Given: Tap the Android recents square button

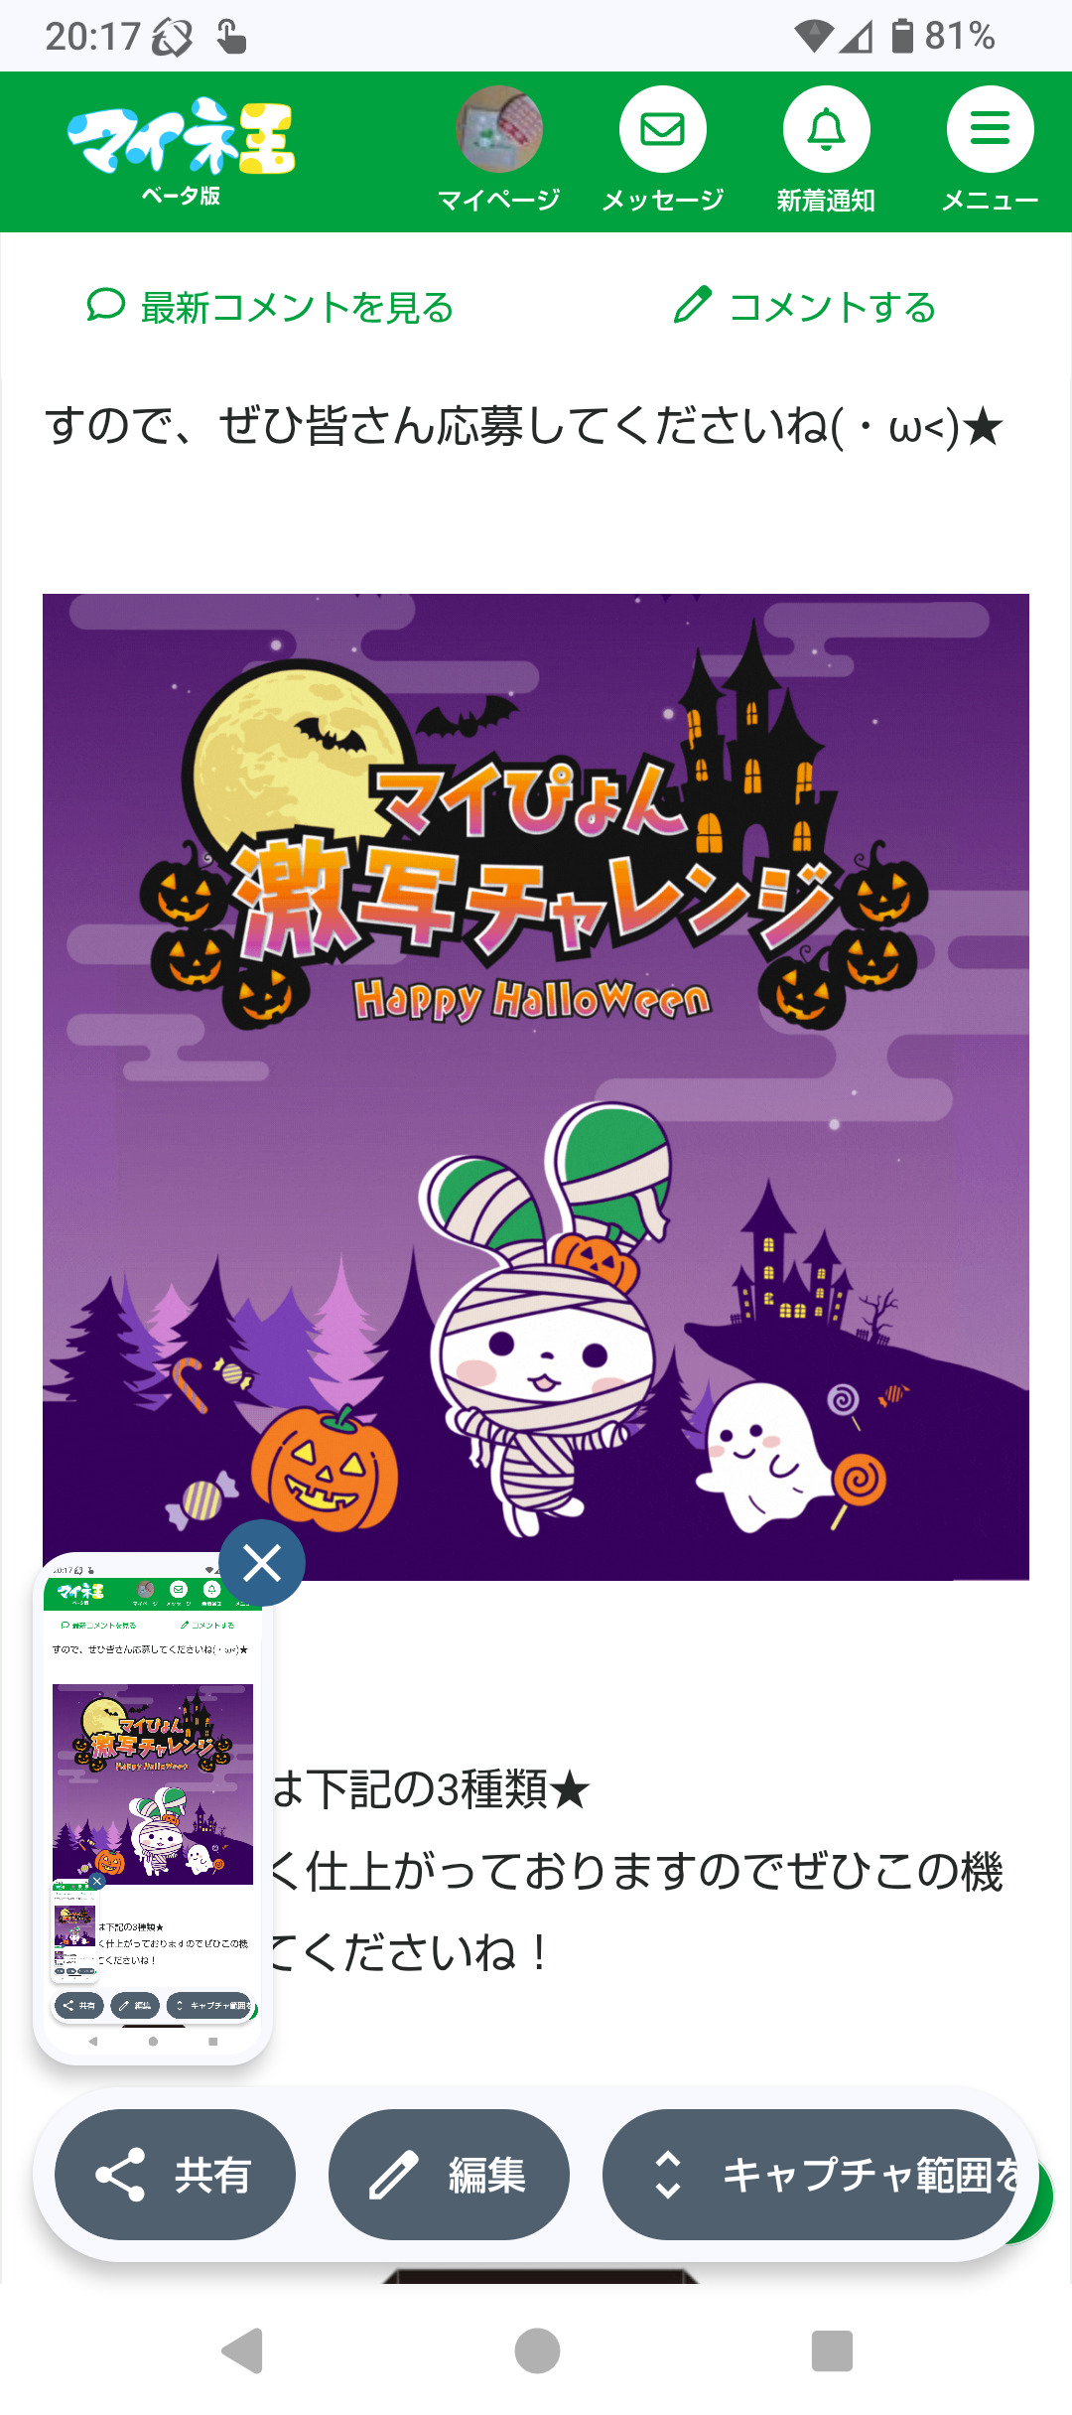Looking at the screenshot, I should pos(832,2350).
